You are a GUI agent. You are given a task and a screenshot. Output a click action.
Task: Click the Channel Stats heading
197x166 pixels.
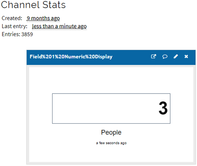33,5
